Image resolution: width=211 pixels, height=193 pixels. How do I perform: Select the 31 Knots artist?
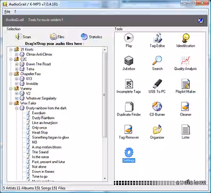(27, 50)
